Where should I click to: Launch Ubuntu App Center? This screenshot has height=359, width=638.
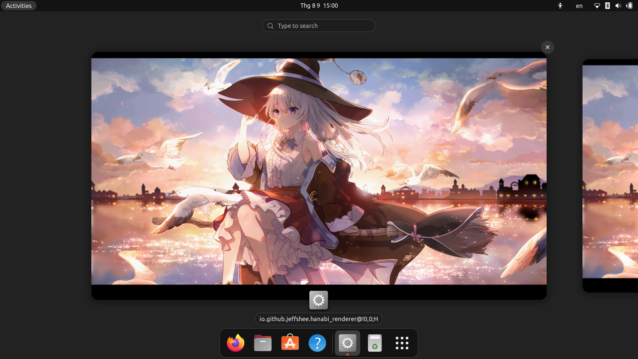(x=290, y=343)
